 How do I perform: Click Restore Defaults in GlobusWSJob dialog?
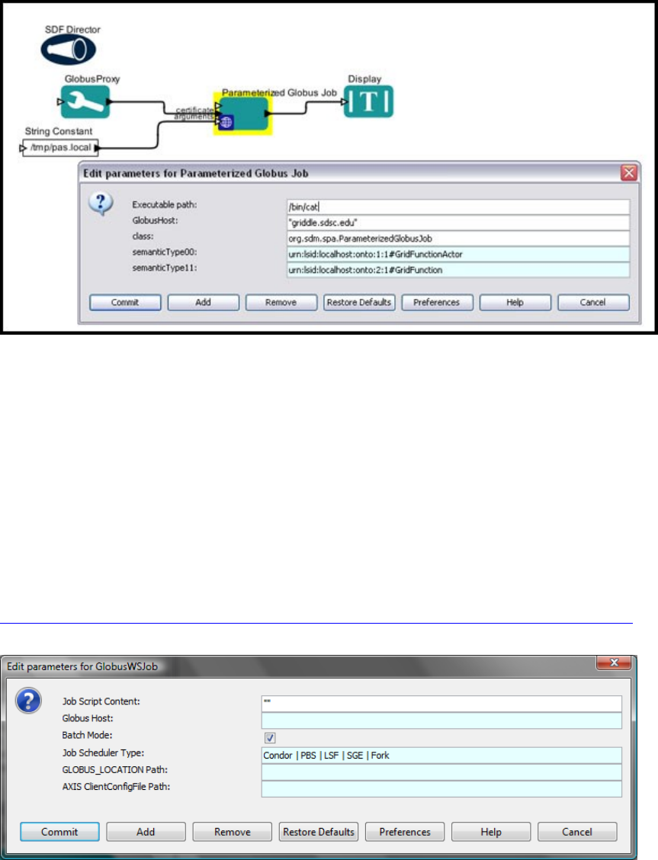click(319, 832)
